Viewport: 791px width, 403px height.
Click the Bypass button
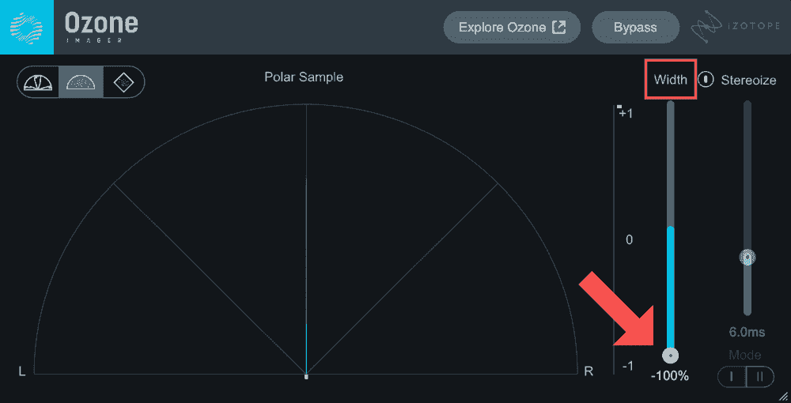click(635, 28)
